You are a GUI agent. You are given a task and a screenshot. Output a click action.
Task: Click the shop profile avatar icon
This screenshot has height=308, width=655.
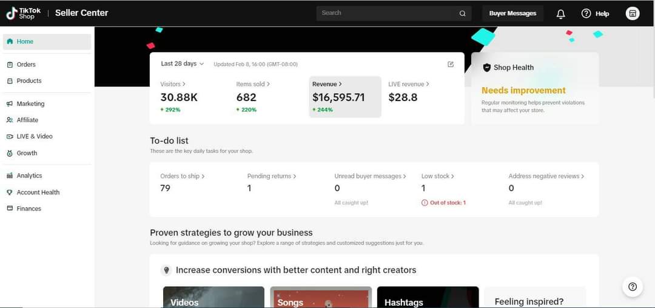633,13
